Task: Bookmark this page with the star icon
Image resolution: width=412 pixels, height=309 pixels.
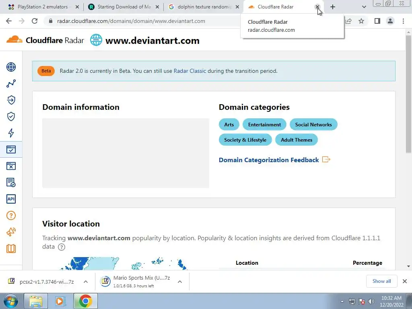Action: tap(362, 21)
